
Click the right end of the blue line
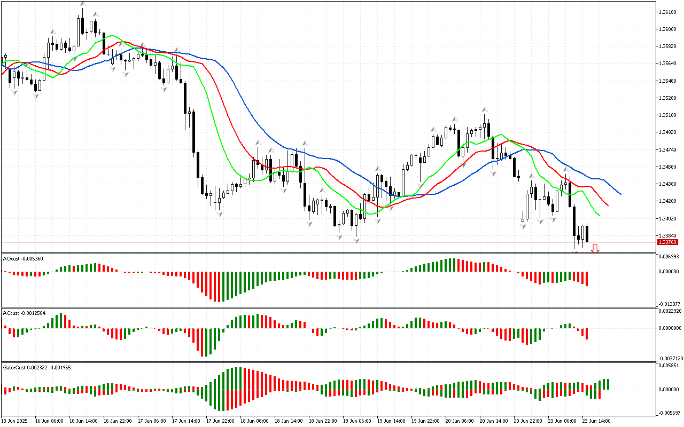tap(620, 194)
